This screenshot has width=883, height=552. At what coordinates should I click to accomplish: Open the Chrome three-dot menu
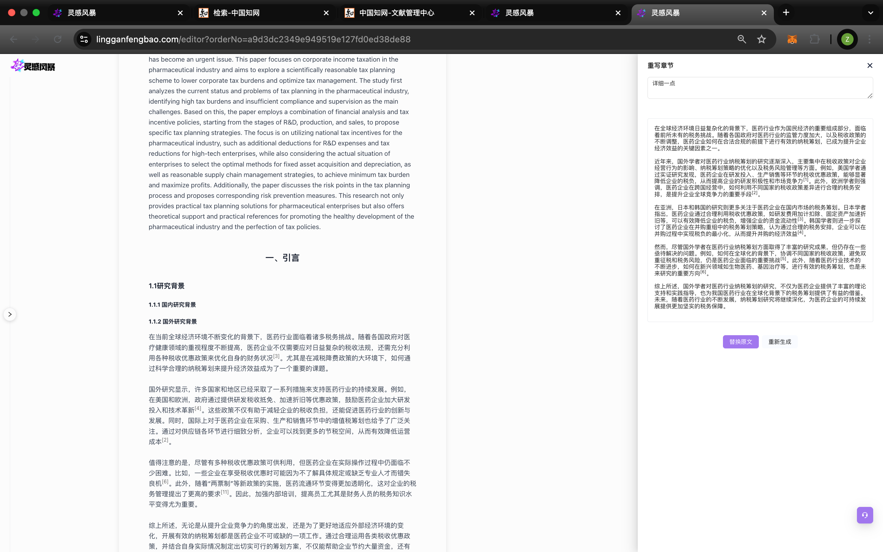click(870, 40)
